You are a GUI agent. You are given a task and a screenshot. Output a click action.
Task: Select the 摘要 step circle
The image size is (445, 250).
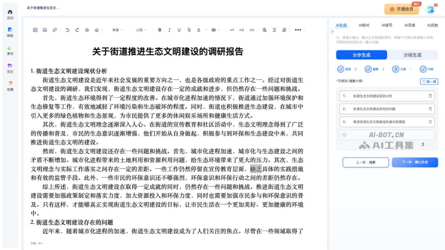pyautogui.click(x=368, y=69)
